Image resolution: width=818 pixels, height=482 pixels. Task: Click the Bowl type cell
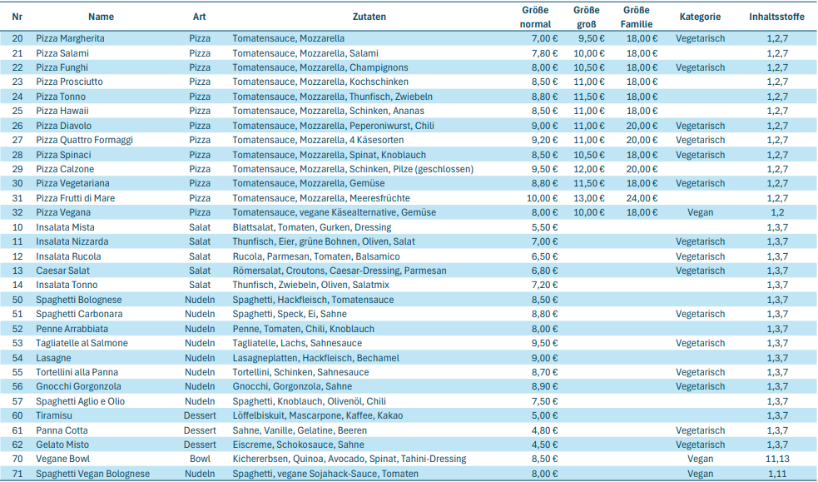200,459
